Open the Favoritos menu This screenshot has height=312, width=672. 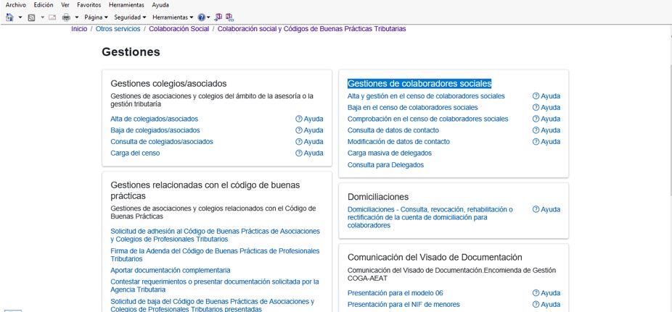pyautogui.click(x=89, y=5)
